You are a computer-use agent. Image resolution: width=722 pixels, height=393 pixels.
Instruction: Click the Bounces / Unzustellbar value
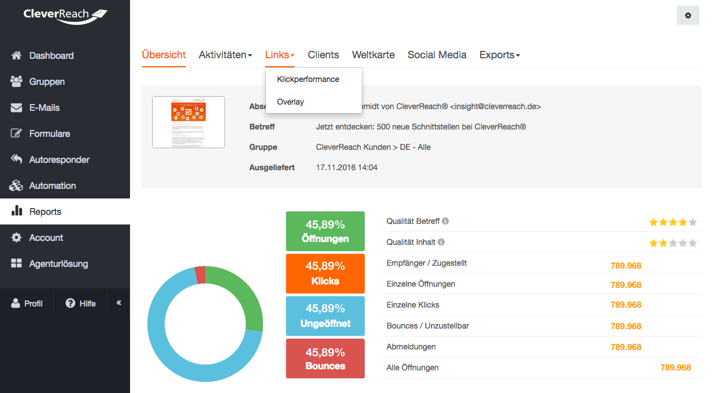point(626,326)
